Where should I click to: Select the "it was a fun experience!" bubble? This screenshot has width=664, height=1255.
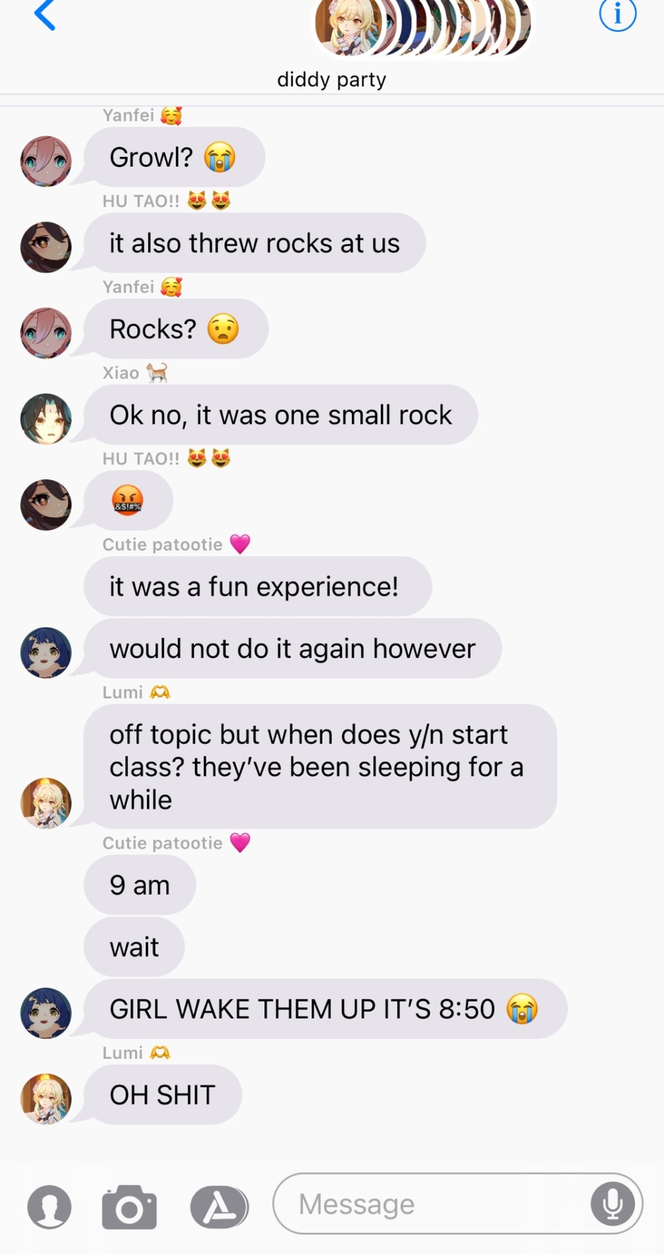point(257,586)
